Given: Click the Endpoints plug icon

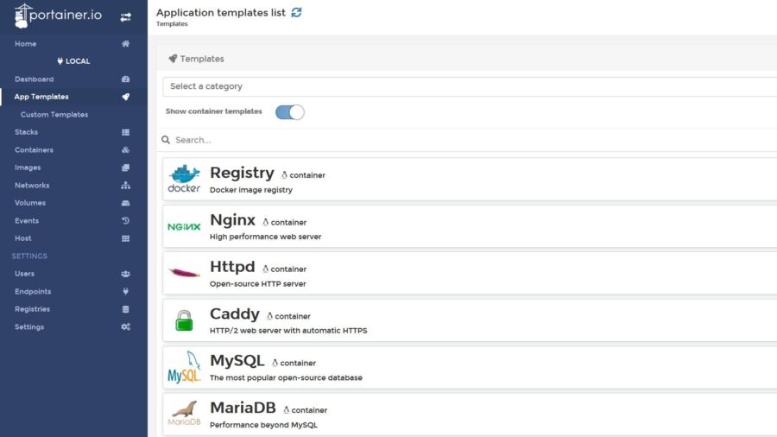Looking at the screenshot, I should (126, 291).
